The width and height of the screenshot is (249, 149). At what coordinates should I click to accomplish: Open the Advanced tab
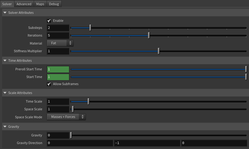24,4
